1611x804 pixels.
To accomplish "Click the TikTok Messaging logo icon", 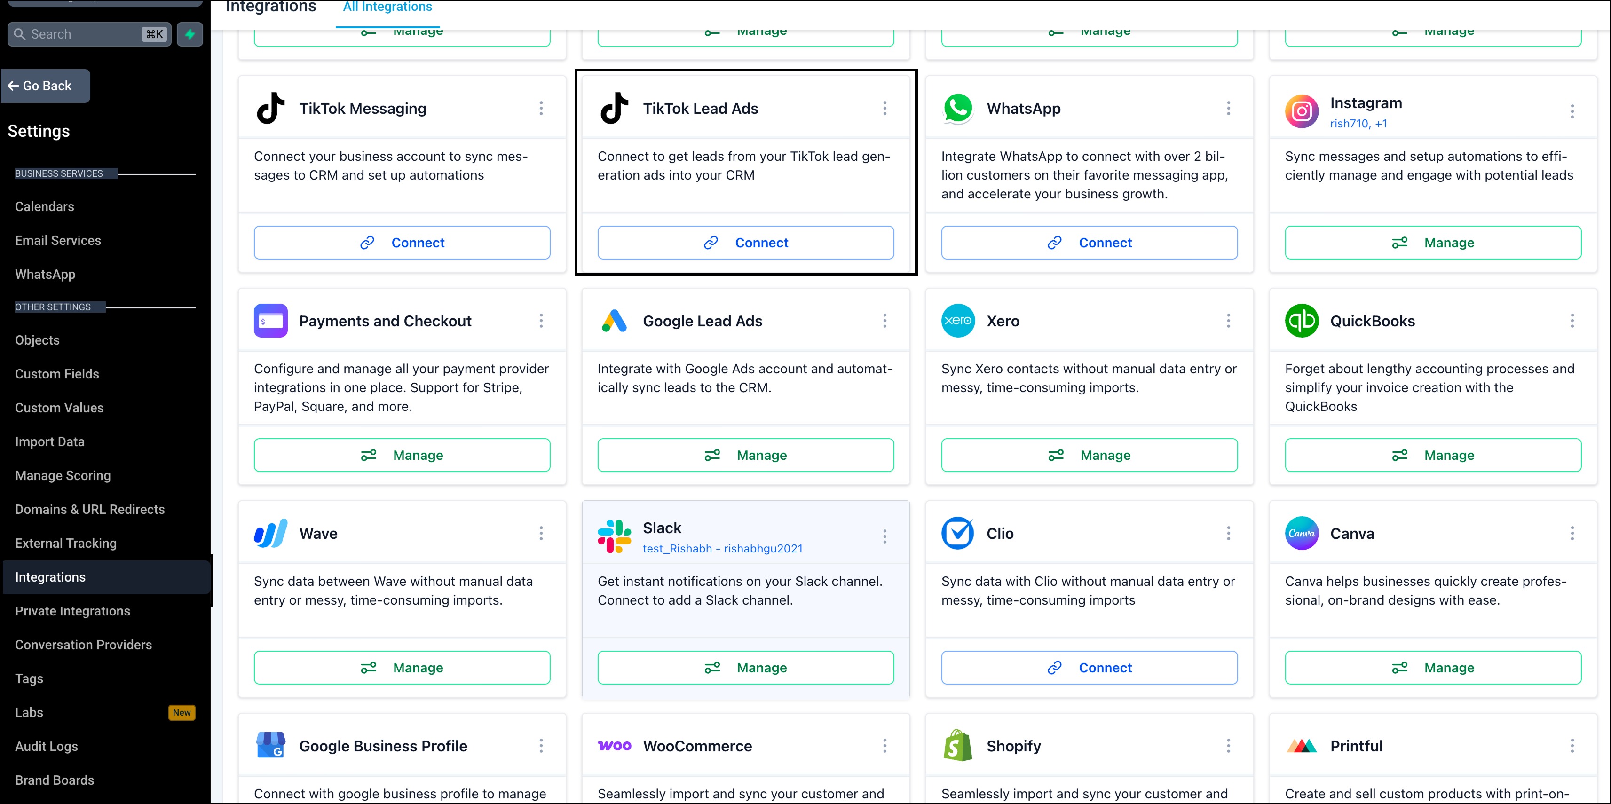I will (x=271, y=108).
